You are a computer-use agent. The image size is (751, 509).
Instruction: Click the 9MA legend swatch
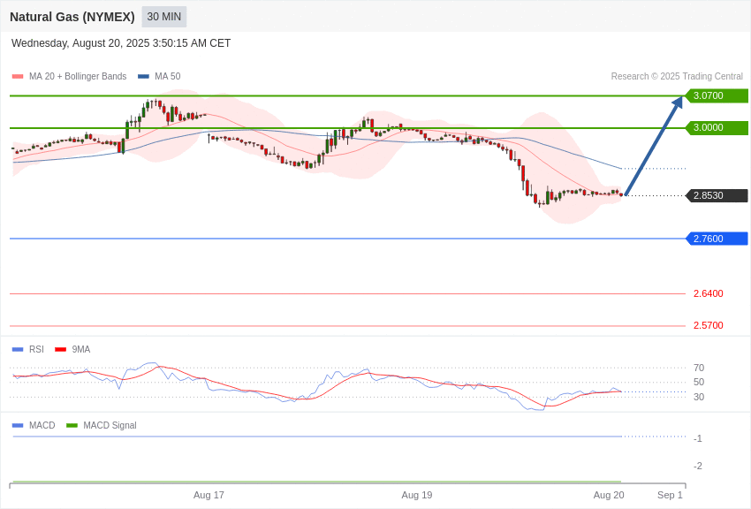(x=61, y=350)
